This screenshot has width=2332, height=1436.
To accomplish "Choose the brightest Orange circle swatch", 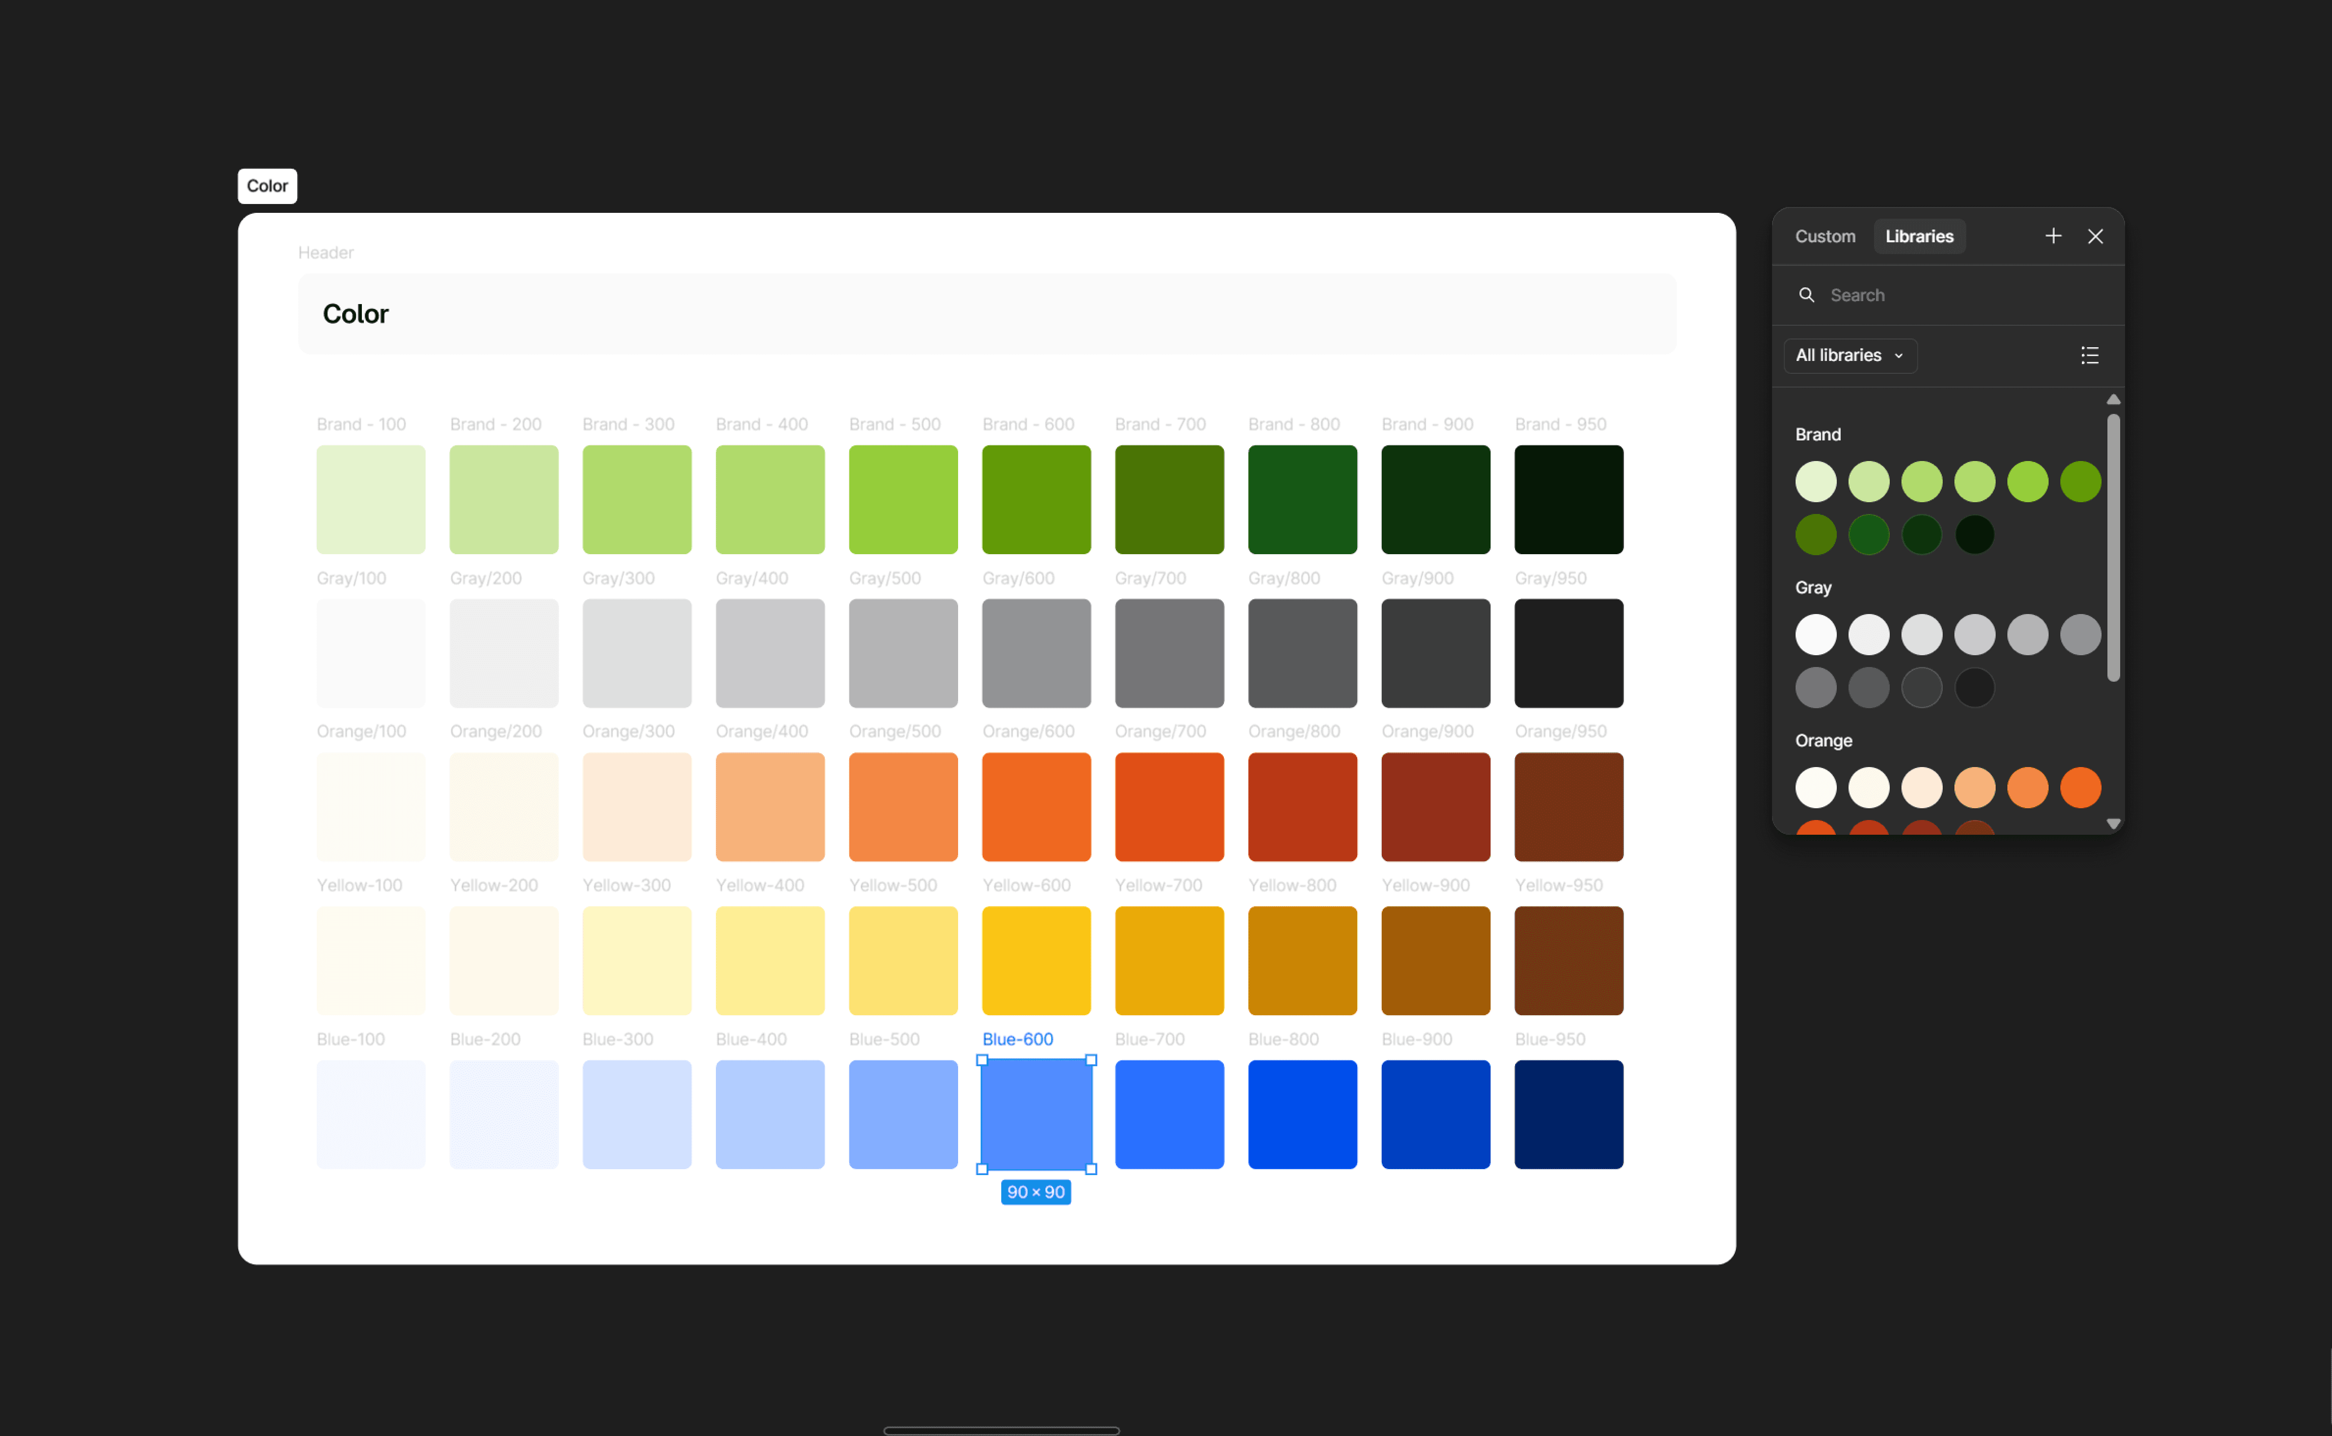I will [2079, 787].
